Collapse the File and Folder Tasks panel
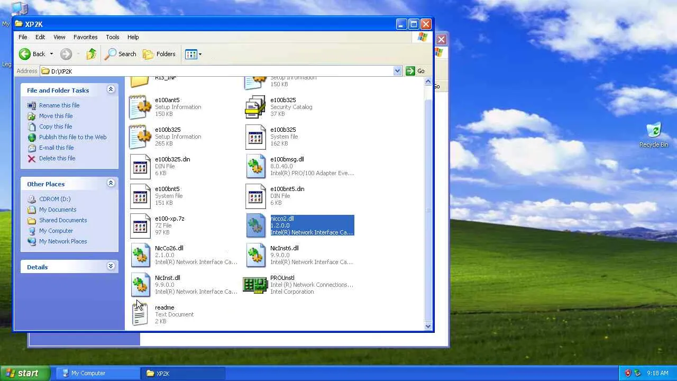 [111, 90]
